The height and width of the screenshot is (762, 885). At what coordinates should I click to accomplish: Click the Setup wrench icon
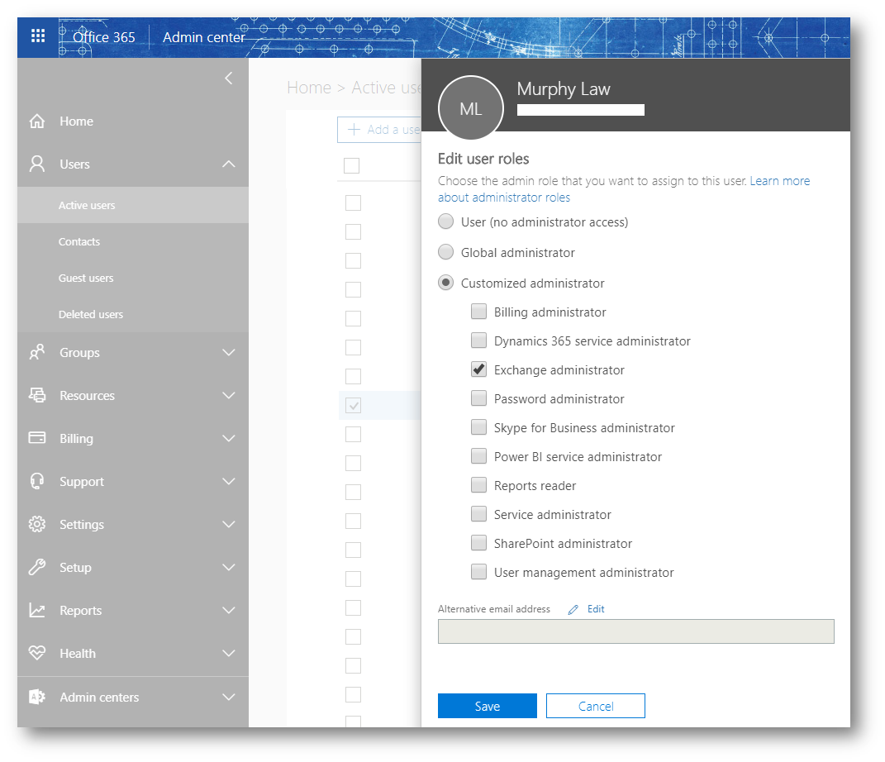[x=37, y=567]
